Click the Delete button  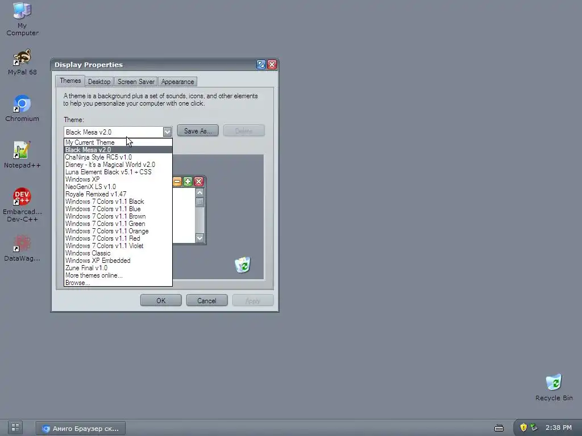[x=244, y=131]
